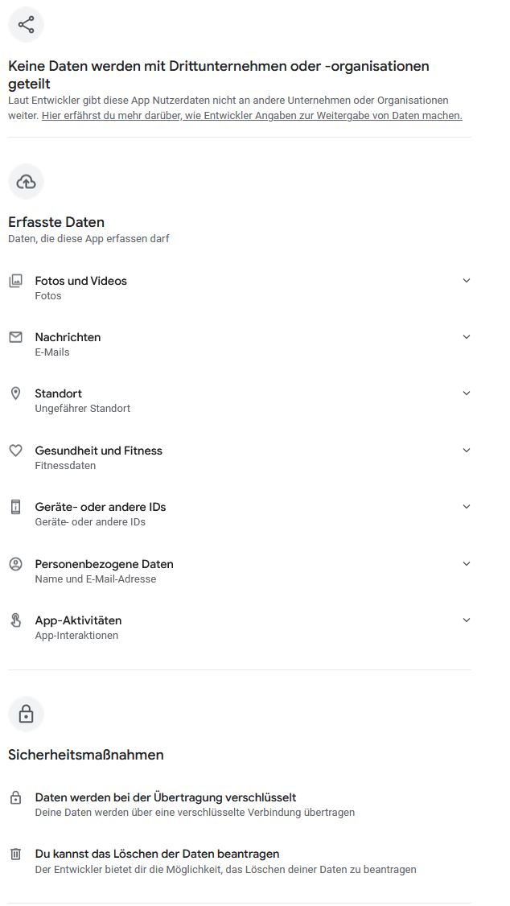Image resolution: width=510 pixels, height=906 pixels.
Task: Select the Personenbezogene Daten row title
Action: point(104,564)
